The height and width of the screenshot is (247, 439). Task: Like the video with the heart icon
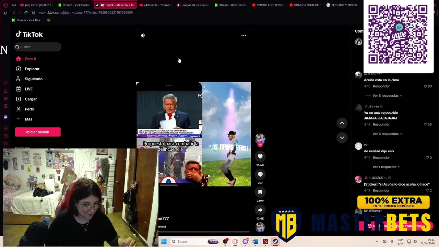(260, 156)
